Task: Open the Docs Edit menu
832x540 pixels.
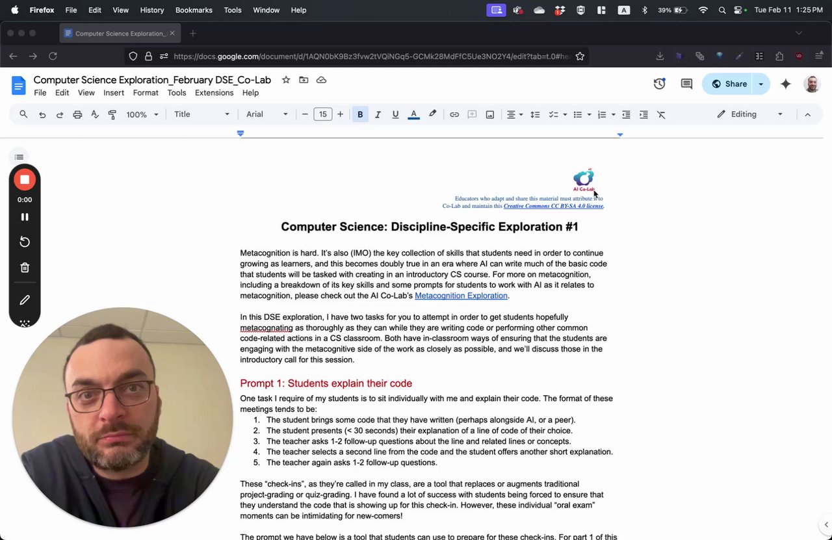Action: [62, 93]
